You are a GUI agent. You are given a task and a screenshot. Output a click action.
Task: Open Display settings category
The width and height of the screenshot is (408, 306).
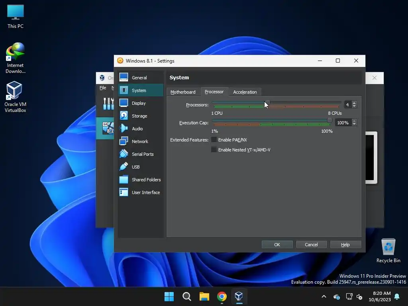pos(141,103)
